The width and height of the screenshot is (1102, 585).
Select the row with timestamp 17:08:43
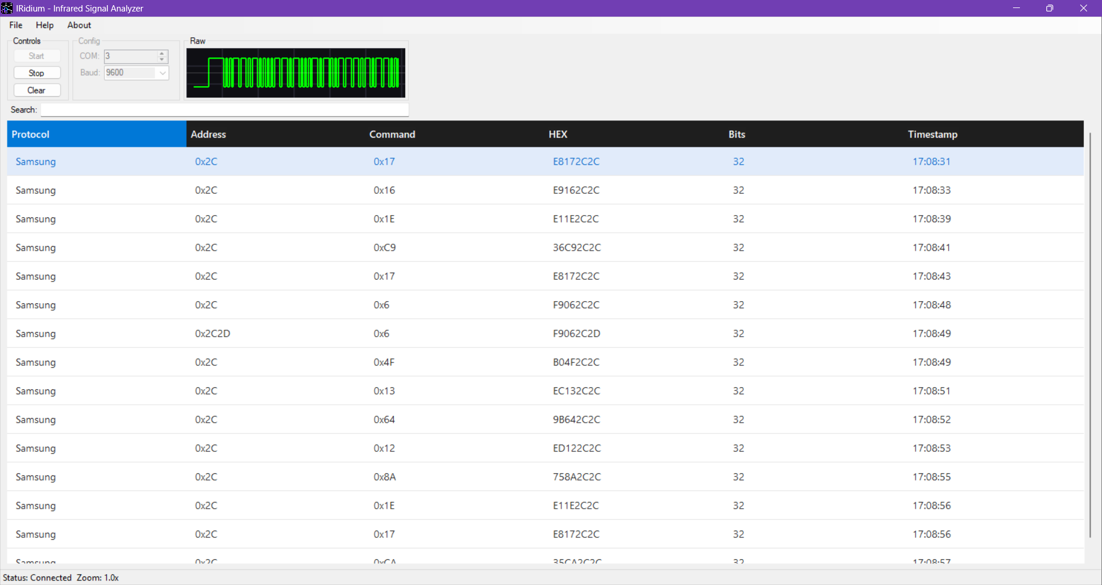pos(545,276)
